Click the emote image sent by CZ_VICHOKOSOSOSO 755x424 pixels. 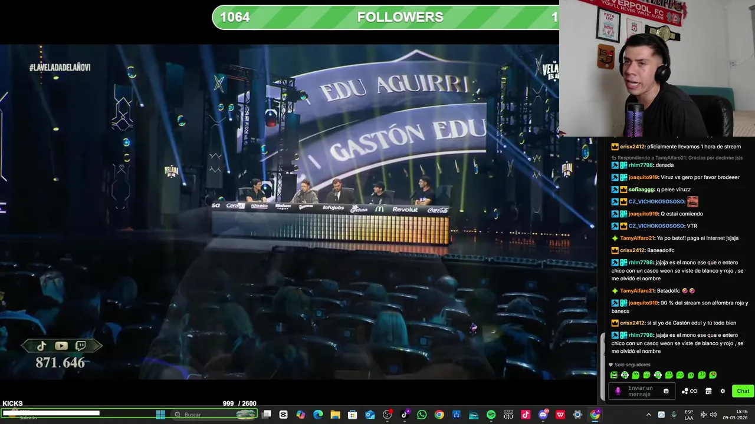point(692,201)
